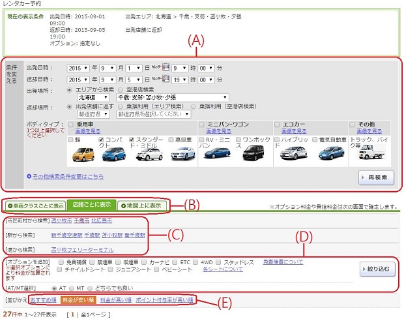Open the 苫小牧フェリーターミナル port link
This screenshot has height=319, width=404.
83,250
